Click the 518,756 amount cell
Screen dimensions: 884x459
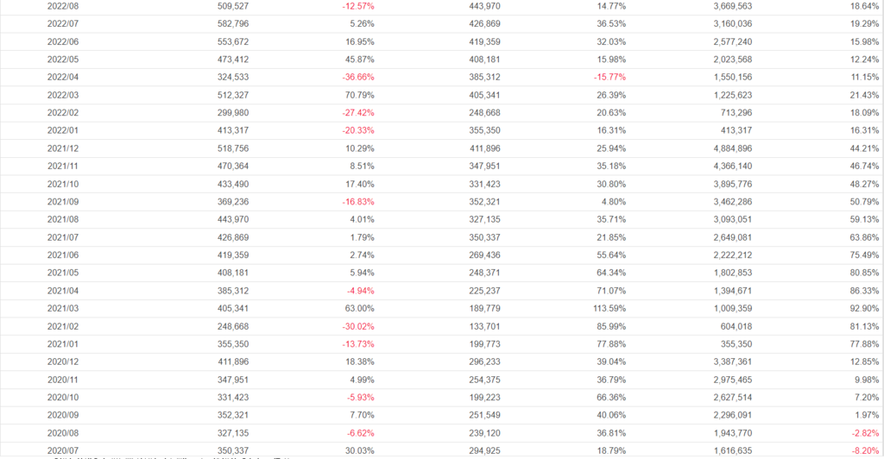(230, 148)
